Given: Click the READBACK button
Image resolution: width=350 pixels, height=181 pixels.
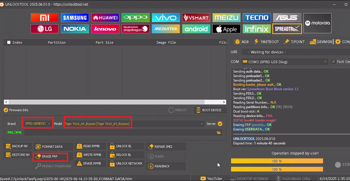Looking at the screenshot, I should click(x=166, y=166).
